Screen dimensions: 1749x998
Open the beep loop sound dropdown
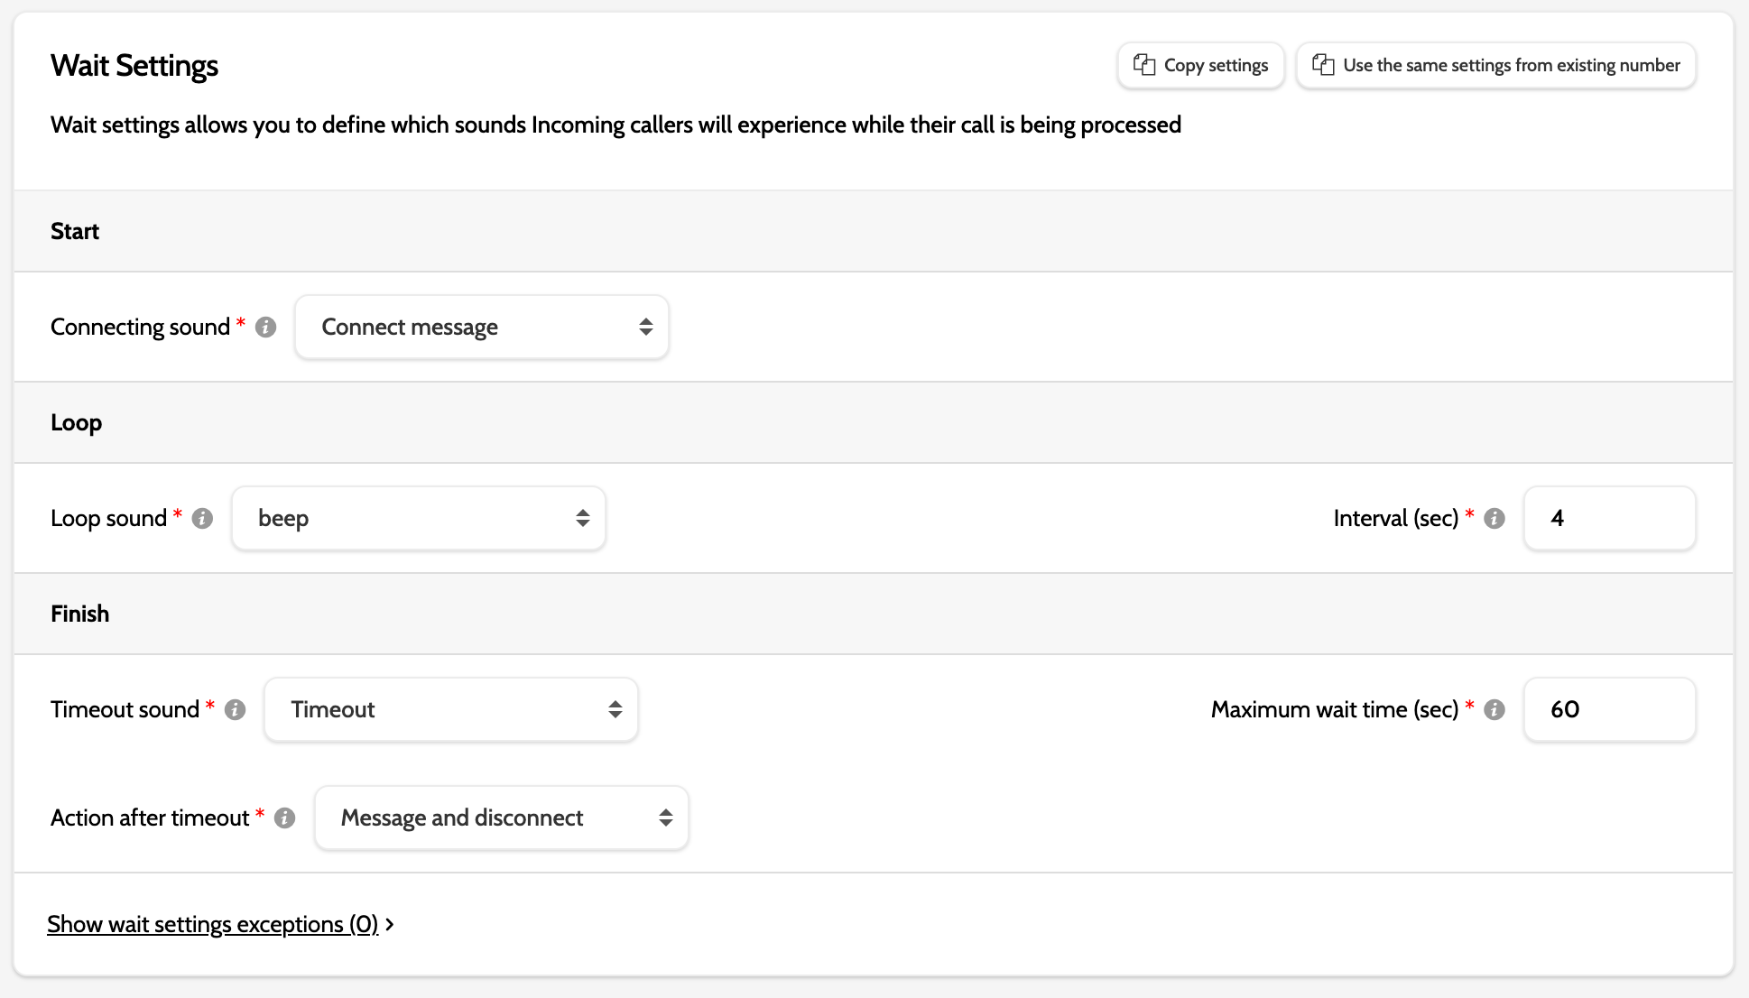419,519
